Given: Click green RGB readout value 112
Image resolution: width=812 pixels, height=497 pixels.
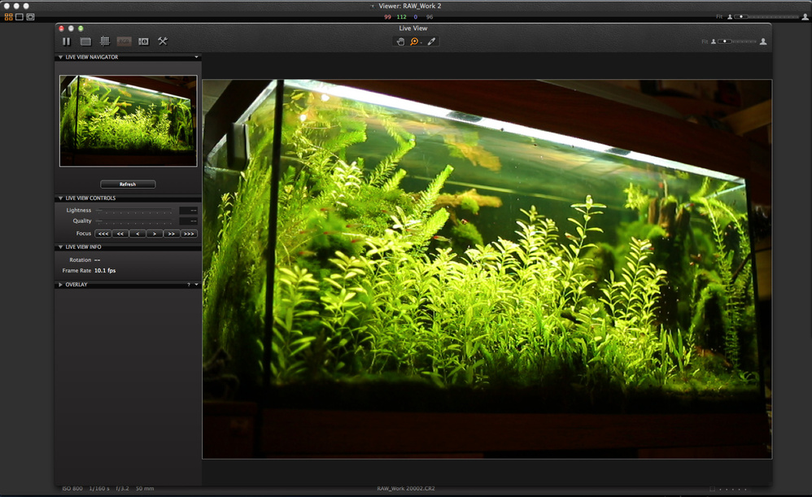Looking at the screenshot, I should (x=401, y=17).
